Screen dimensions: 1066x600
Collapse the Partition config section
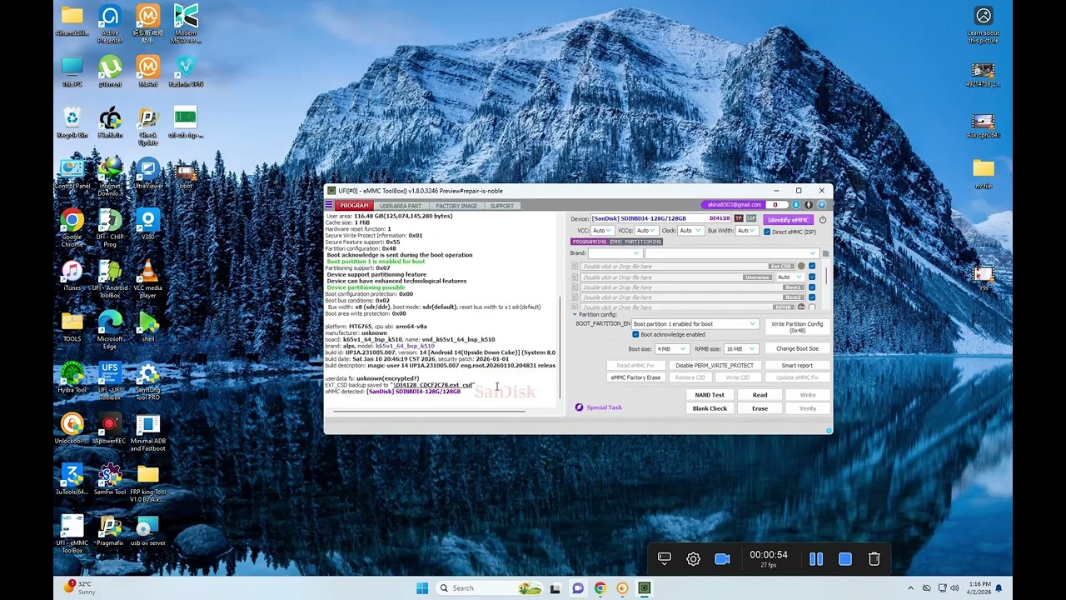click(575, 315)
